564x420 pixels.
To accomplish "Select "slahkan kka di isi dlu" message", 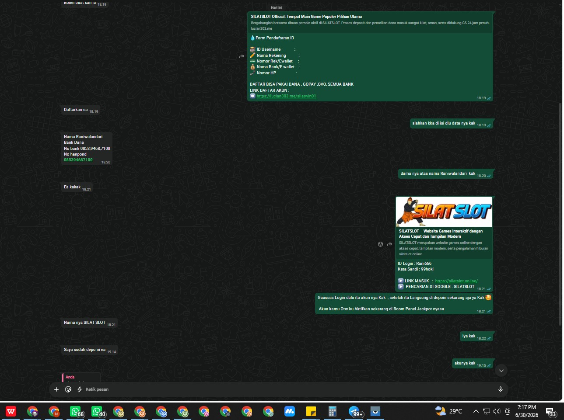I will (452, 123).
